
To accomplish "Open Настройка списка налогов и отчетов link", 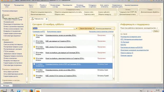I will (101, 32).
